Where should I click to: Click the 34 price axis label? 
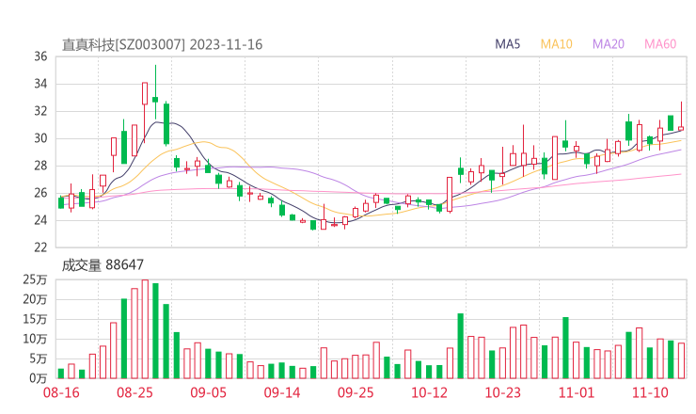[40, 84]
